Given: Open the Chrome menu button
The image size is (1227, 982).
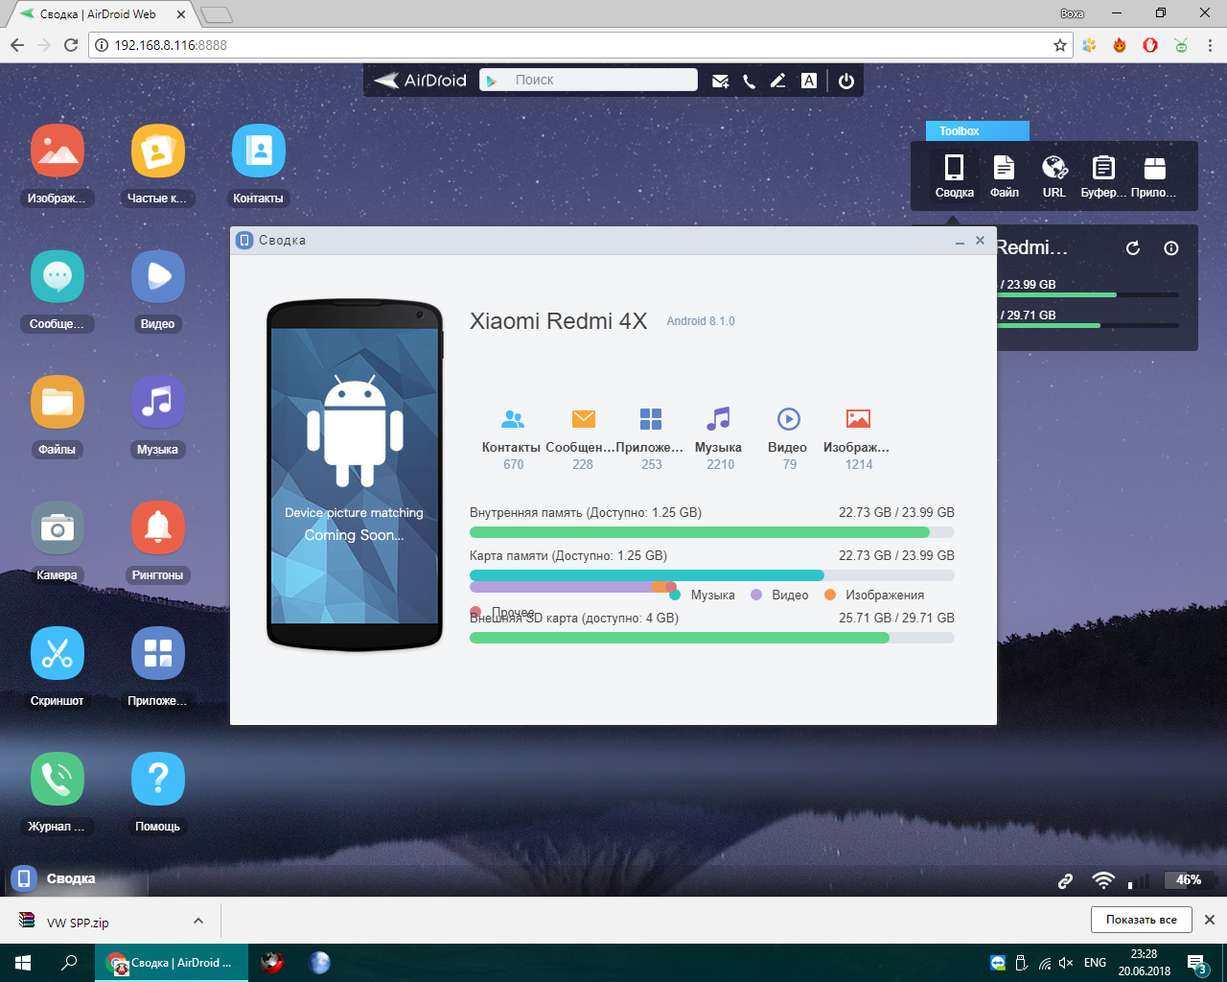Looking at the screenshot, I should click(x=1210, y=45).
